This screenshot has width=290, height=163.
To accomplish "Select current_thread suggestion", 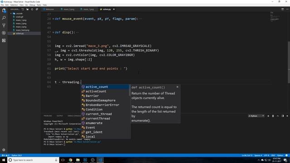I will [x=105, y=114].
